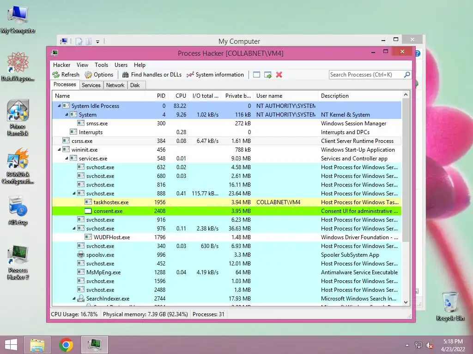Open the Tools menu

(101, 65)
